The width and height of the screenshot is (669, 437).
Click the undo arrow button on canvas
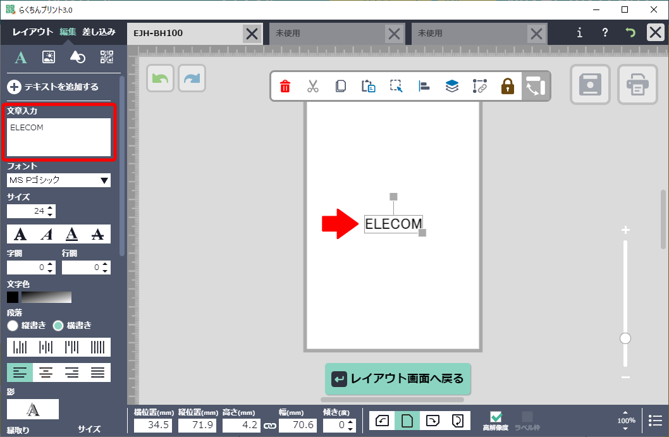[160, 78]
